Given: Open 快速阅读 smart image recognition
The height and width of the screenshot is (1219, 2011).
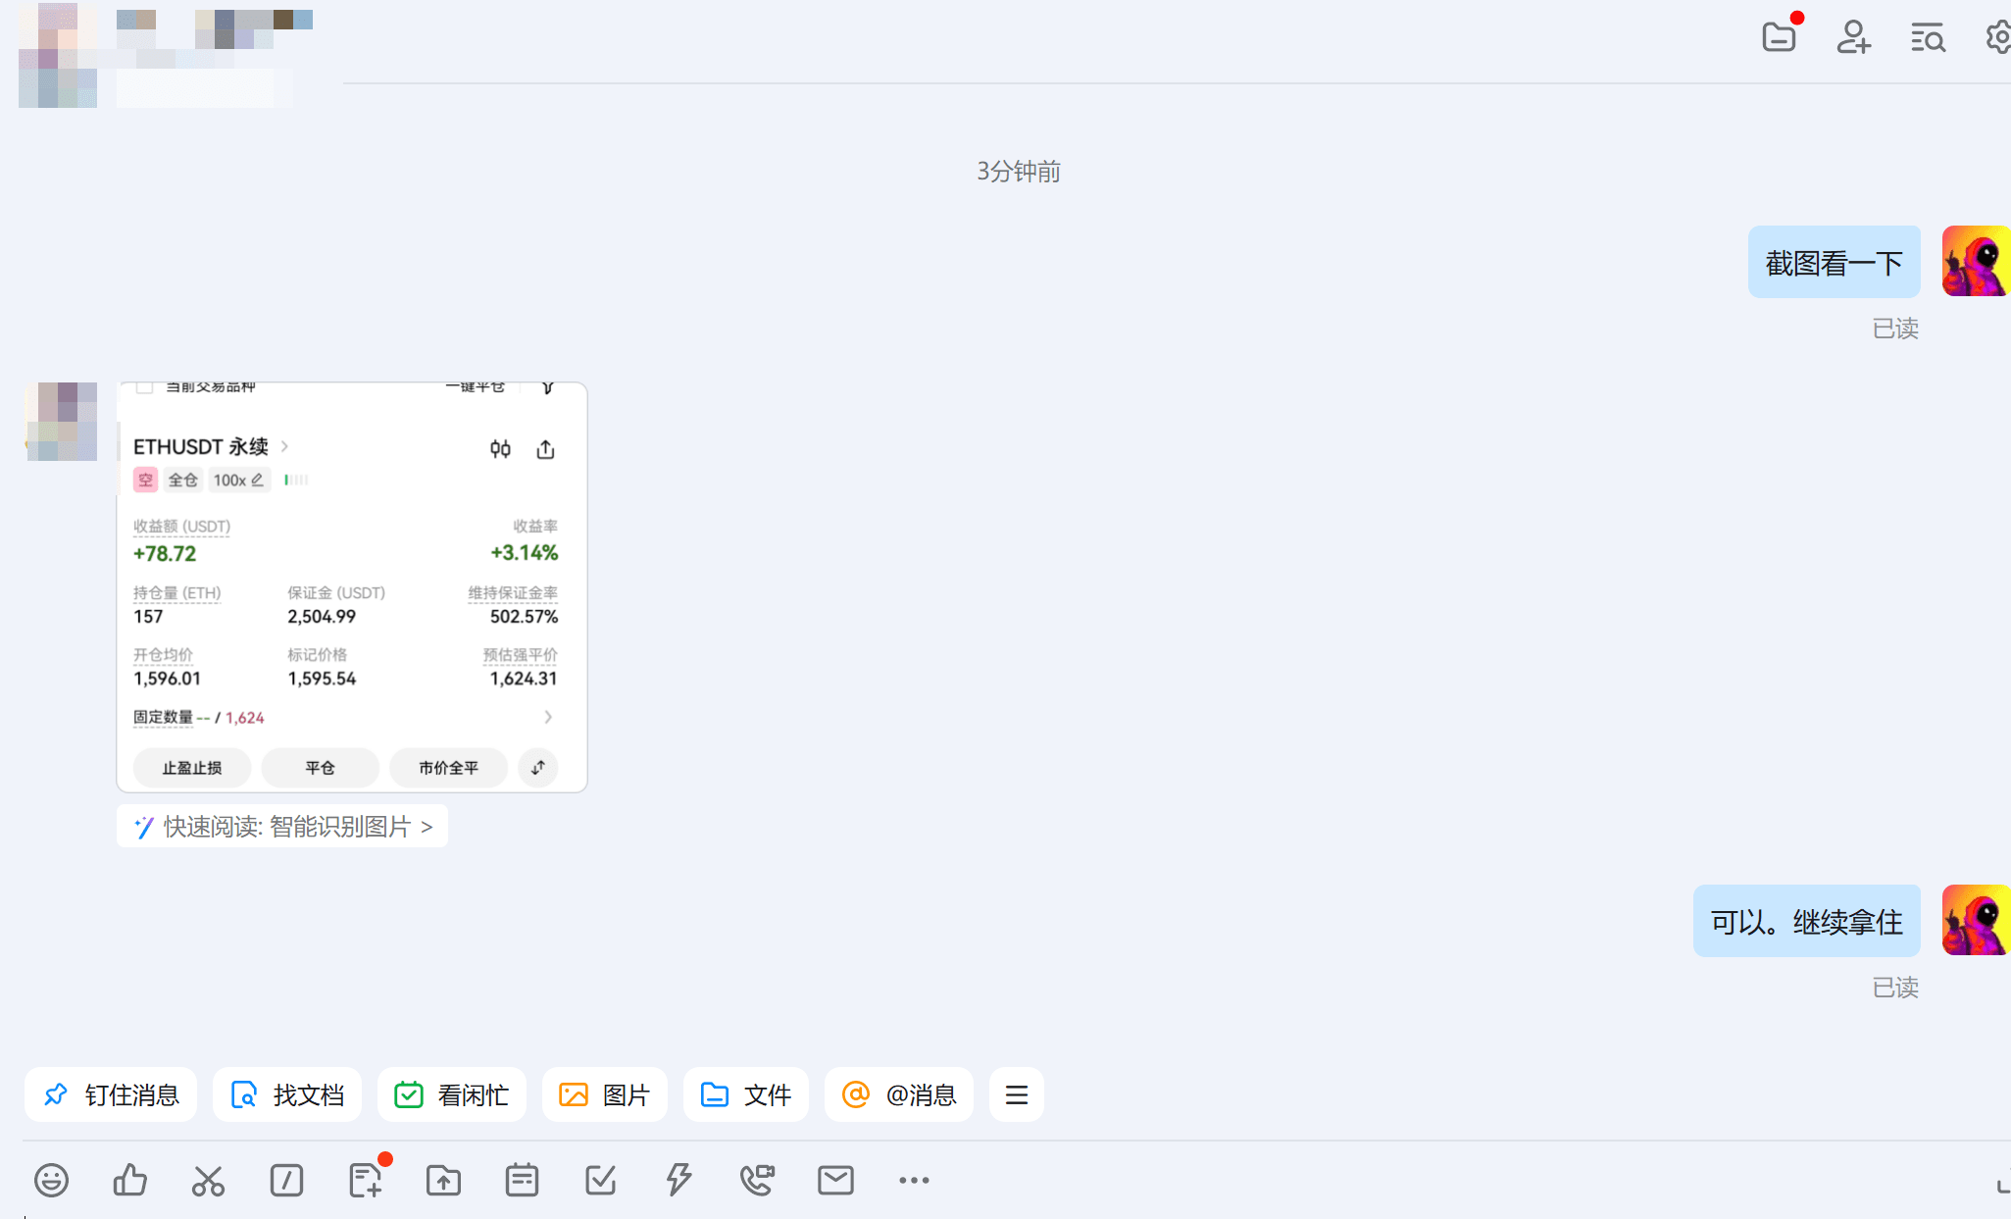Looking at the screenshot, I should point(282,826).
